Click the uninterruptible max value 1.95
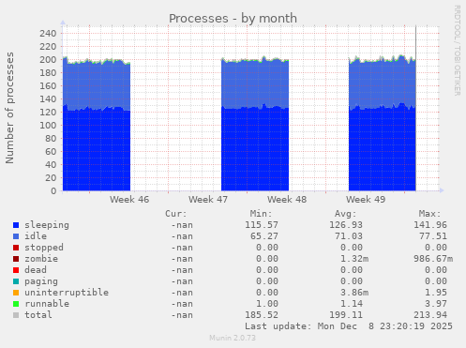This screenshot has height=348, width=466. 436,293
